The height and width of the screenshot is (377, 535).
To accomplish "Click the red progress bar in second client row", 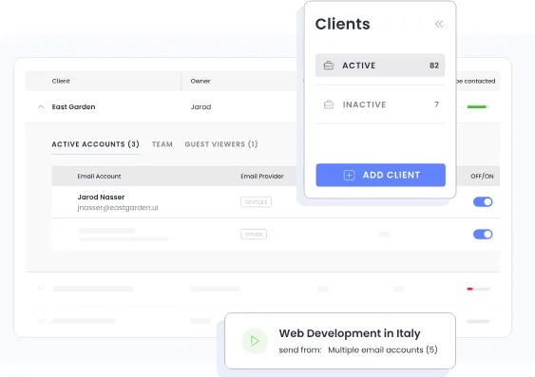I will [478, 289].
